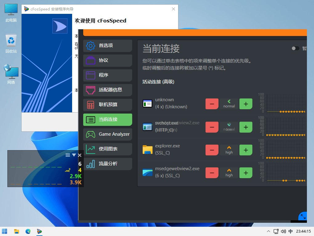
Task: Click the normal priority indicator for unknown
Action: point(229,104)
